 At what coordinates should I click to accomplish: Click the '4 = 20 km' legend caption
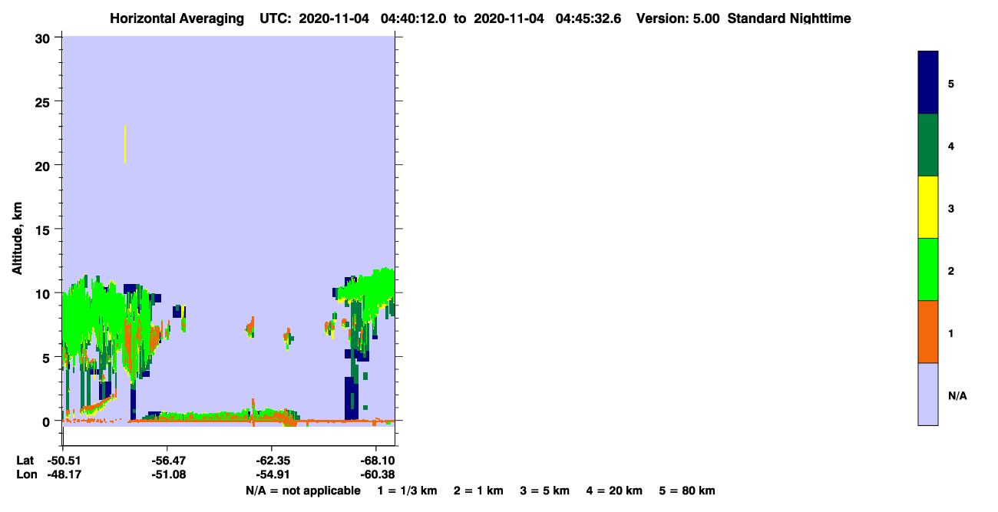[614, 491]
